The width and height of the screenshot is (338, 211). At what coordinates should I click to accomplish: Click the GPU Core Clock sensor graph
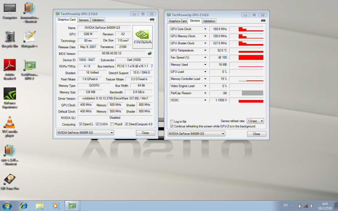click(246, 29)
